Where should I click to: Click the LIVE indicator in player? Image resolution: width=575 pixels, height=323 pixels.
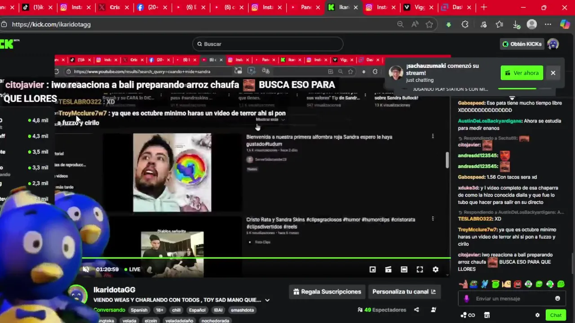[x=132, y=269]
